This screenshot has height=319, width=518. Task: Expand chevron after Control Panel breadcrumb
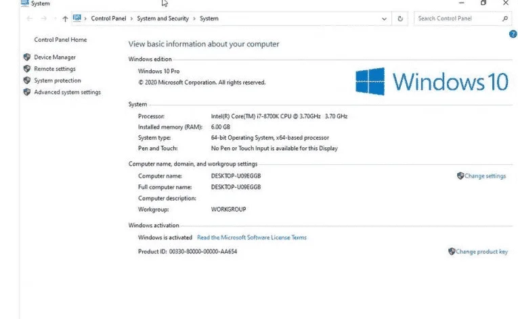(x=131, y=19)
